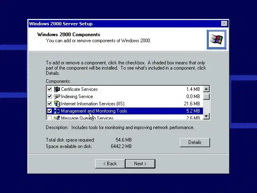Viewport: 257px width, 193px height.
Task: Click the components list scrollbar thumb
Action: tap(206, 96)
